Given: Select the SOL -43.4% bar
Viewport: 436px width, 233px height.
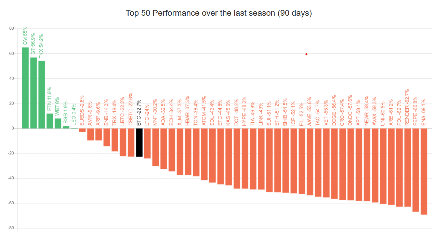Looking at the screenshot, I should click(x=212, y=155).
